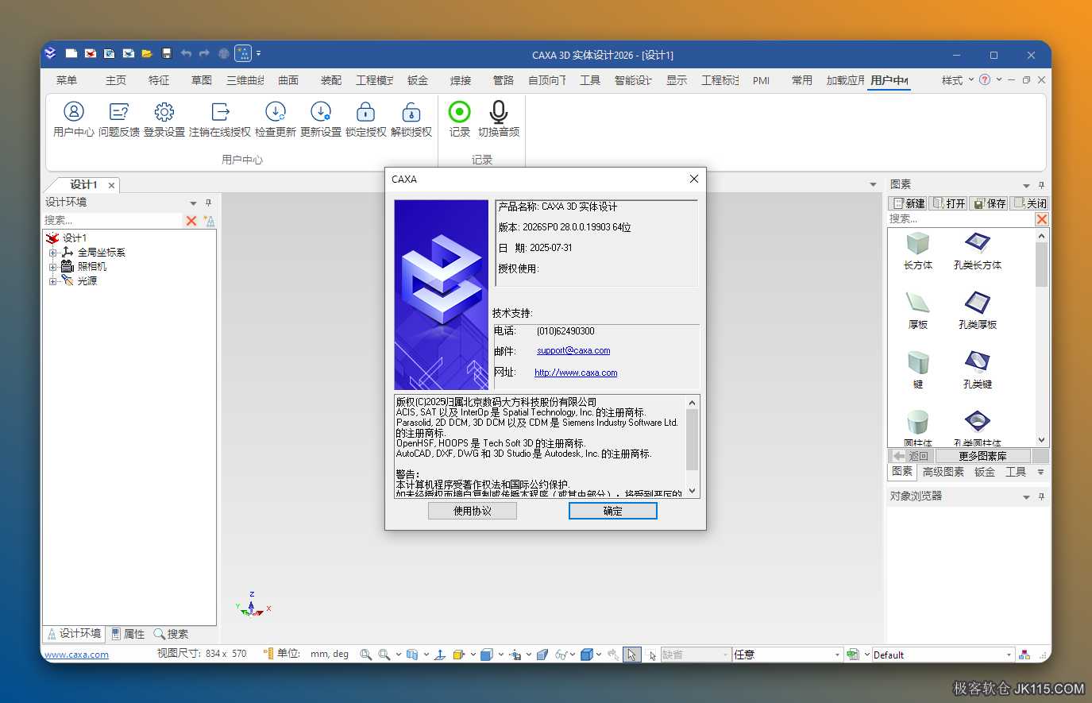Select the 键 key shape element
This screenshot has width=1092, height=703.
(x=918, y=370)
